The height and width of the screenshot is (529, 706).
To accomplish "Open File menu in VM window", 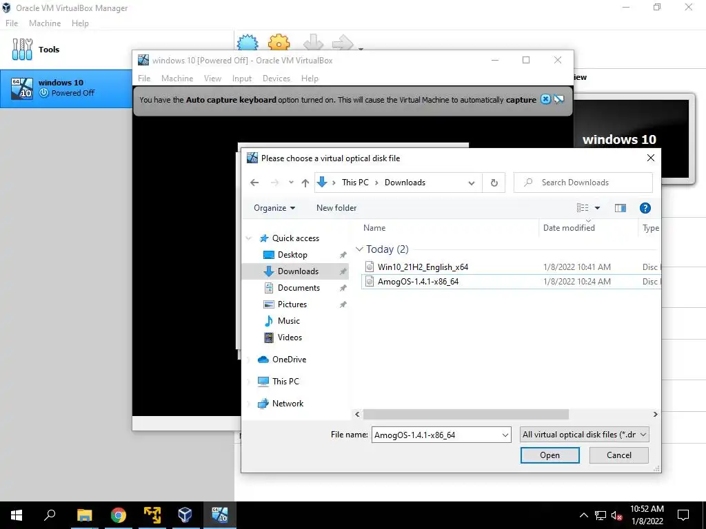I will click(x=144, y=79).
